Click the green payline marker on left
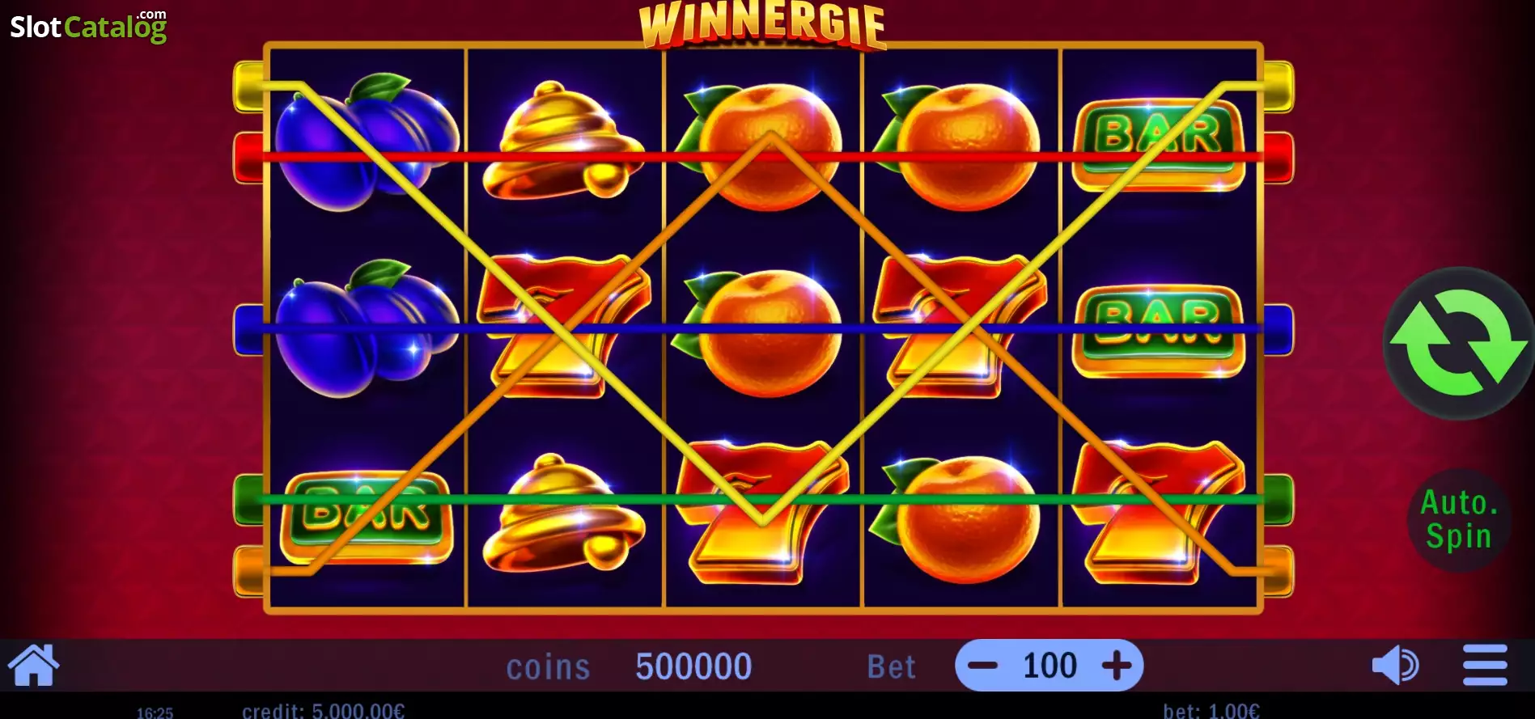Screen dimensions: 1535x719 [x=248, y=500]
